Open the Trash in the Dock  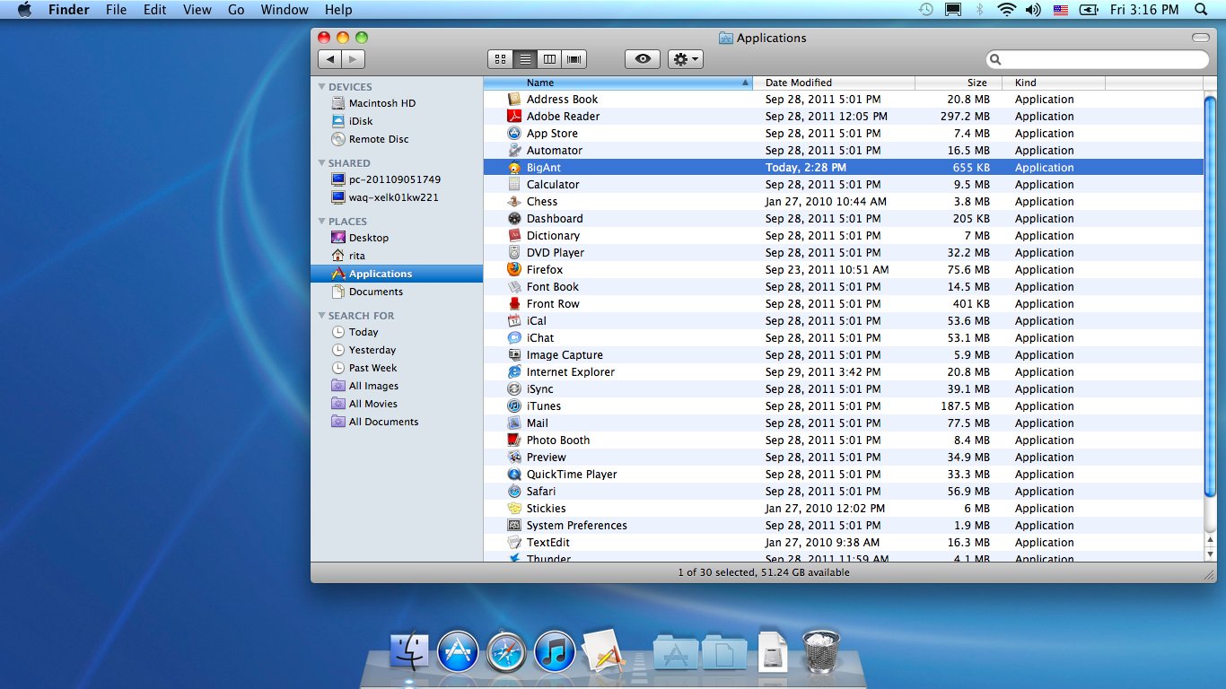pyautogui.click(x=820, y=650)
